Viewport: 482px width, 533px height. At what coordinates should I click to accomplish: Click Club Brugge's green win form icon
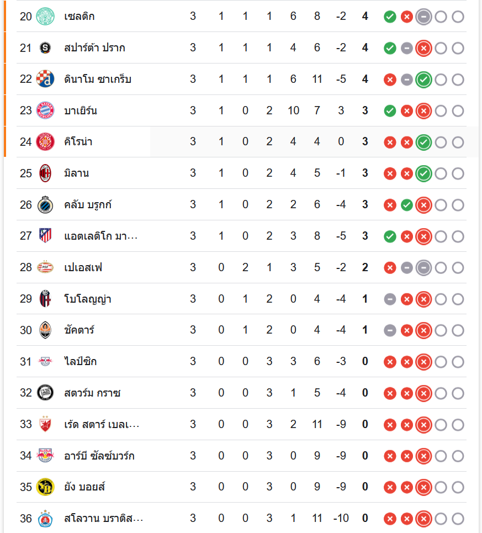tap(407, 205)
